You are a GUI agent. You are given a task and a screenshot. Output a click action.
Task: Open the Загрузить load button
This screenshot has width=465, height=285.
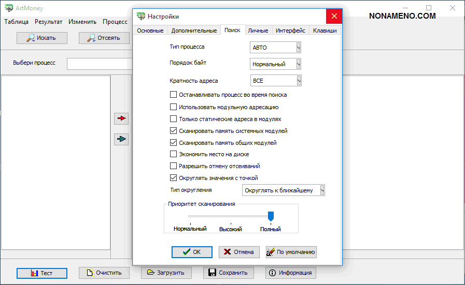pos(166,273)
